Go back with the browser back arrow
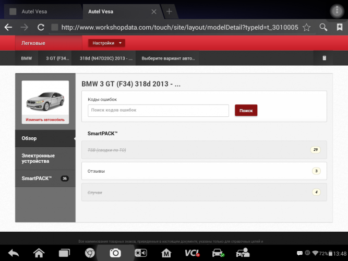The width and height of the screenshot is (348, 261). [8, 27]
